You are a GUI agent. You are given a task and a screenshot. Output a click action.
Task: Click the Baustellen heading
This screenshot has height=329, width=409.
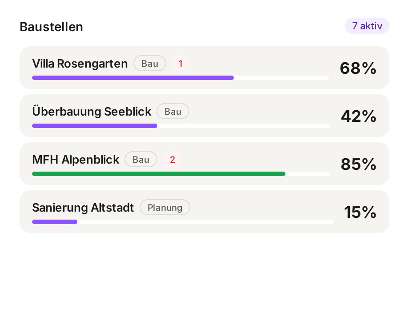(52, 27)
